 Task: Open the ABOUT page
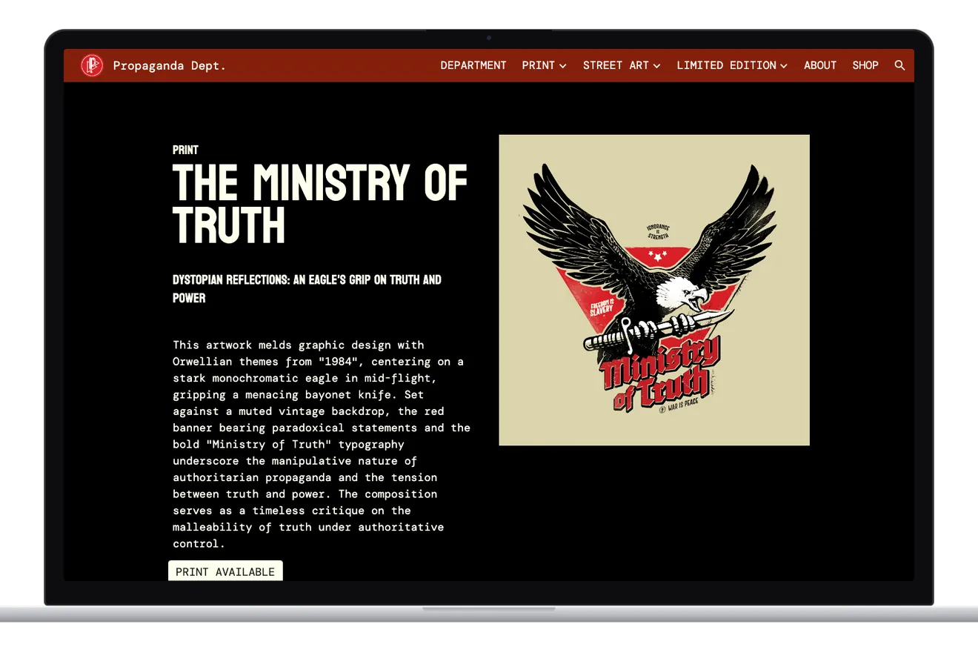click(x=820, y=65)
